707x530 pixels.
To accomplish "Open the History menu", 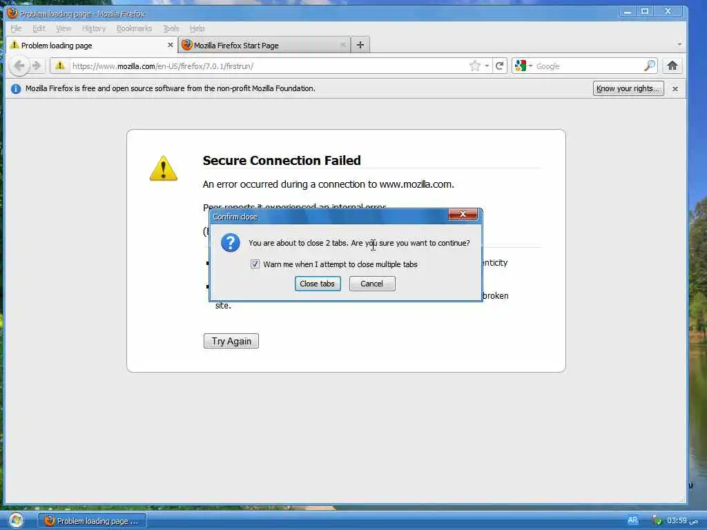I will click(x=94, y=28).
